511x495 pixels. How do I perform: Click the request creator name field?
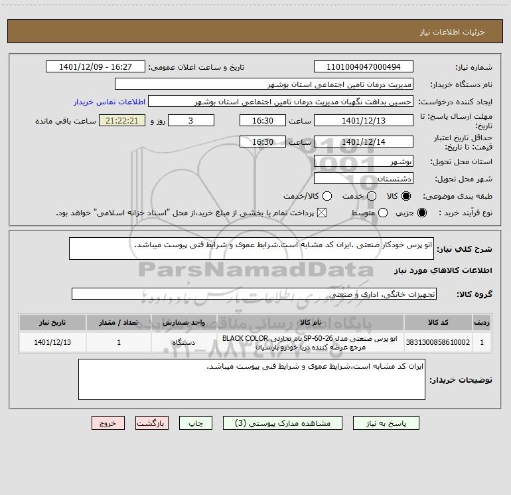(x=281, y=101)
